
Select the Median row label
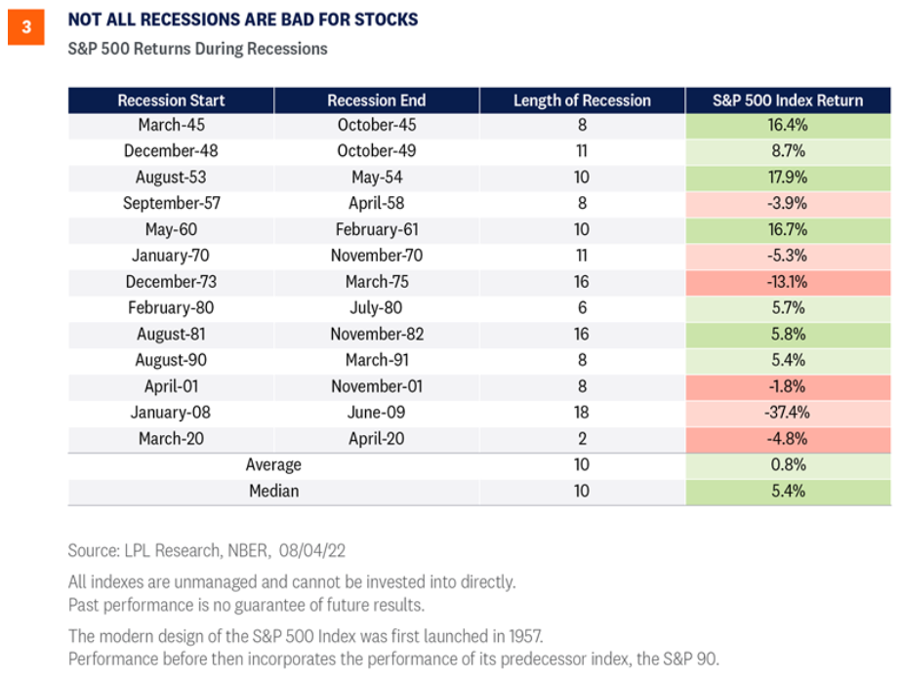point(273,491)
